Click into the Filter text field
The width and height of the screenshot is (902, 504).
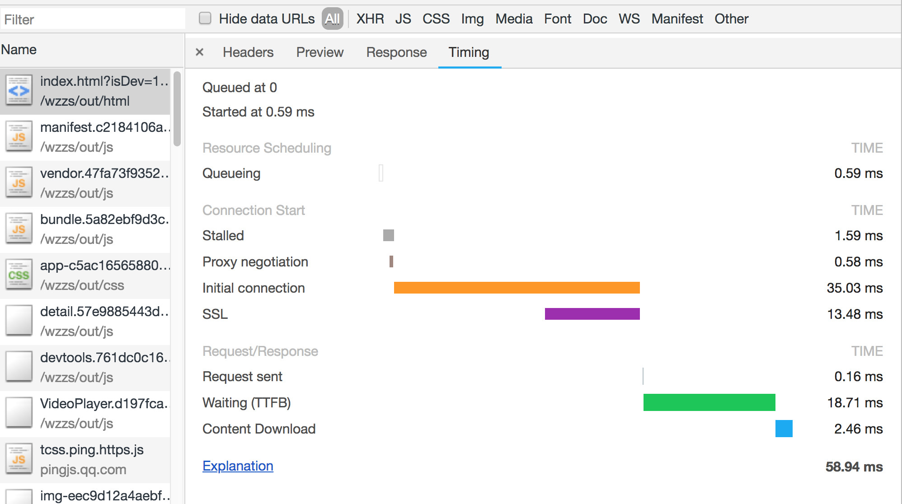[93, 19]
